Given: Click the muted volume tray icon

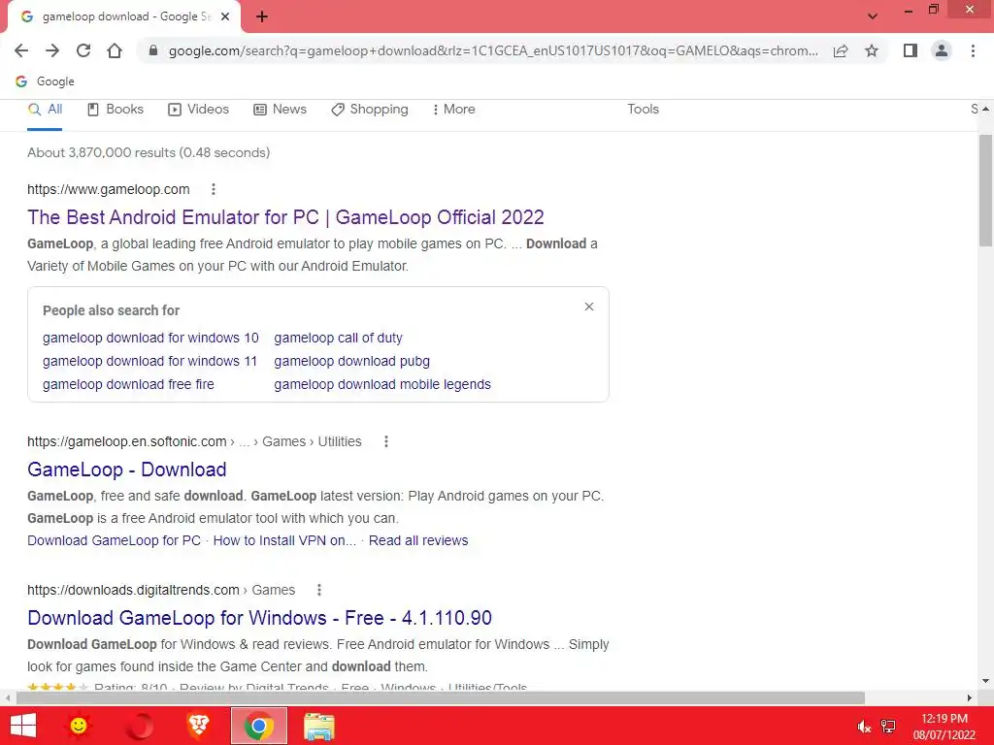Looking at the screenshot, I should 863,727.
